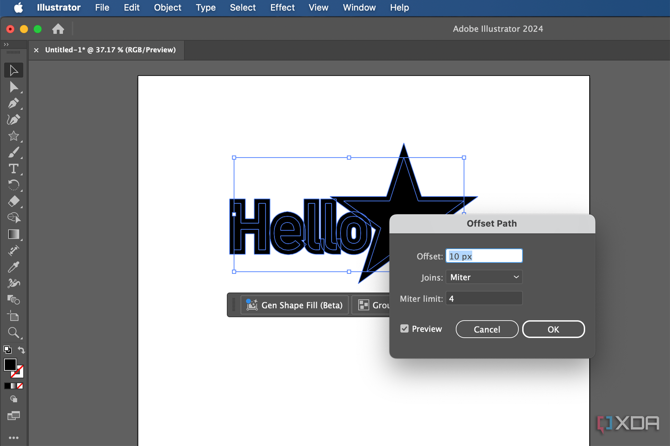Switch to the Effect menu
The height and width of the screenshot is (446, 670).
click(282, 7)
